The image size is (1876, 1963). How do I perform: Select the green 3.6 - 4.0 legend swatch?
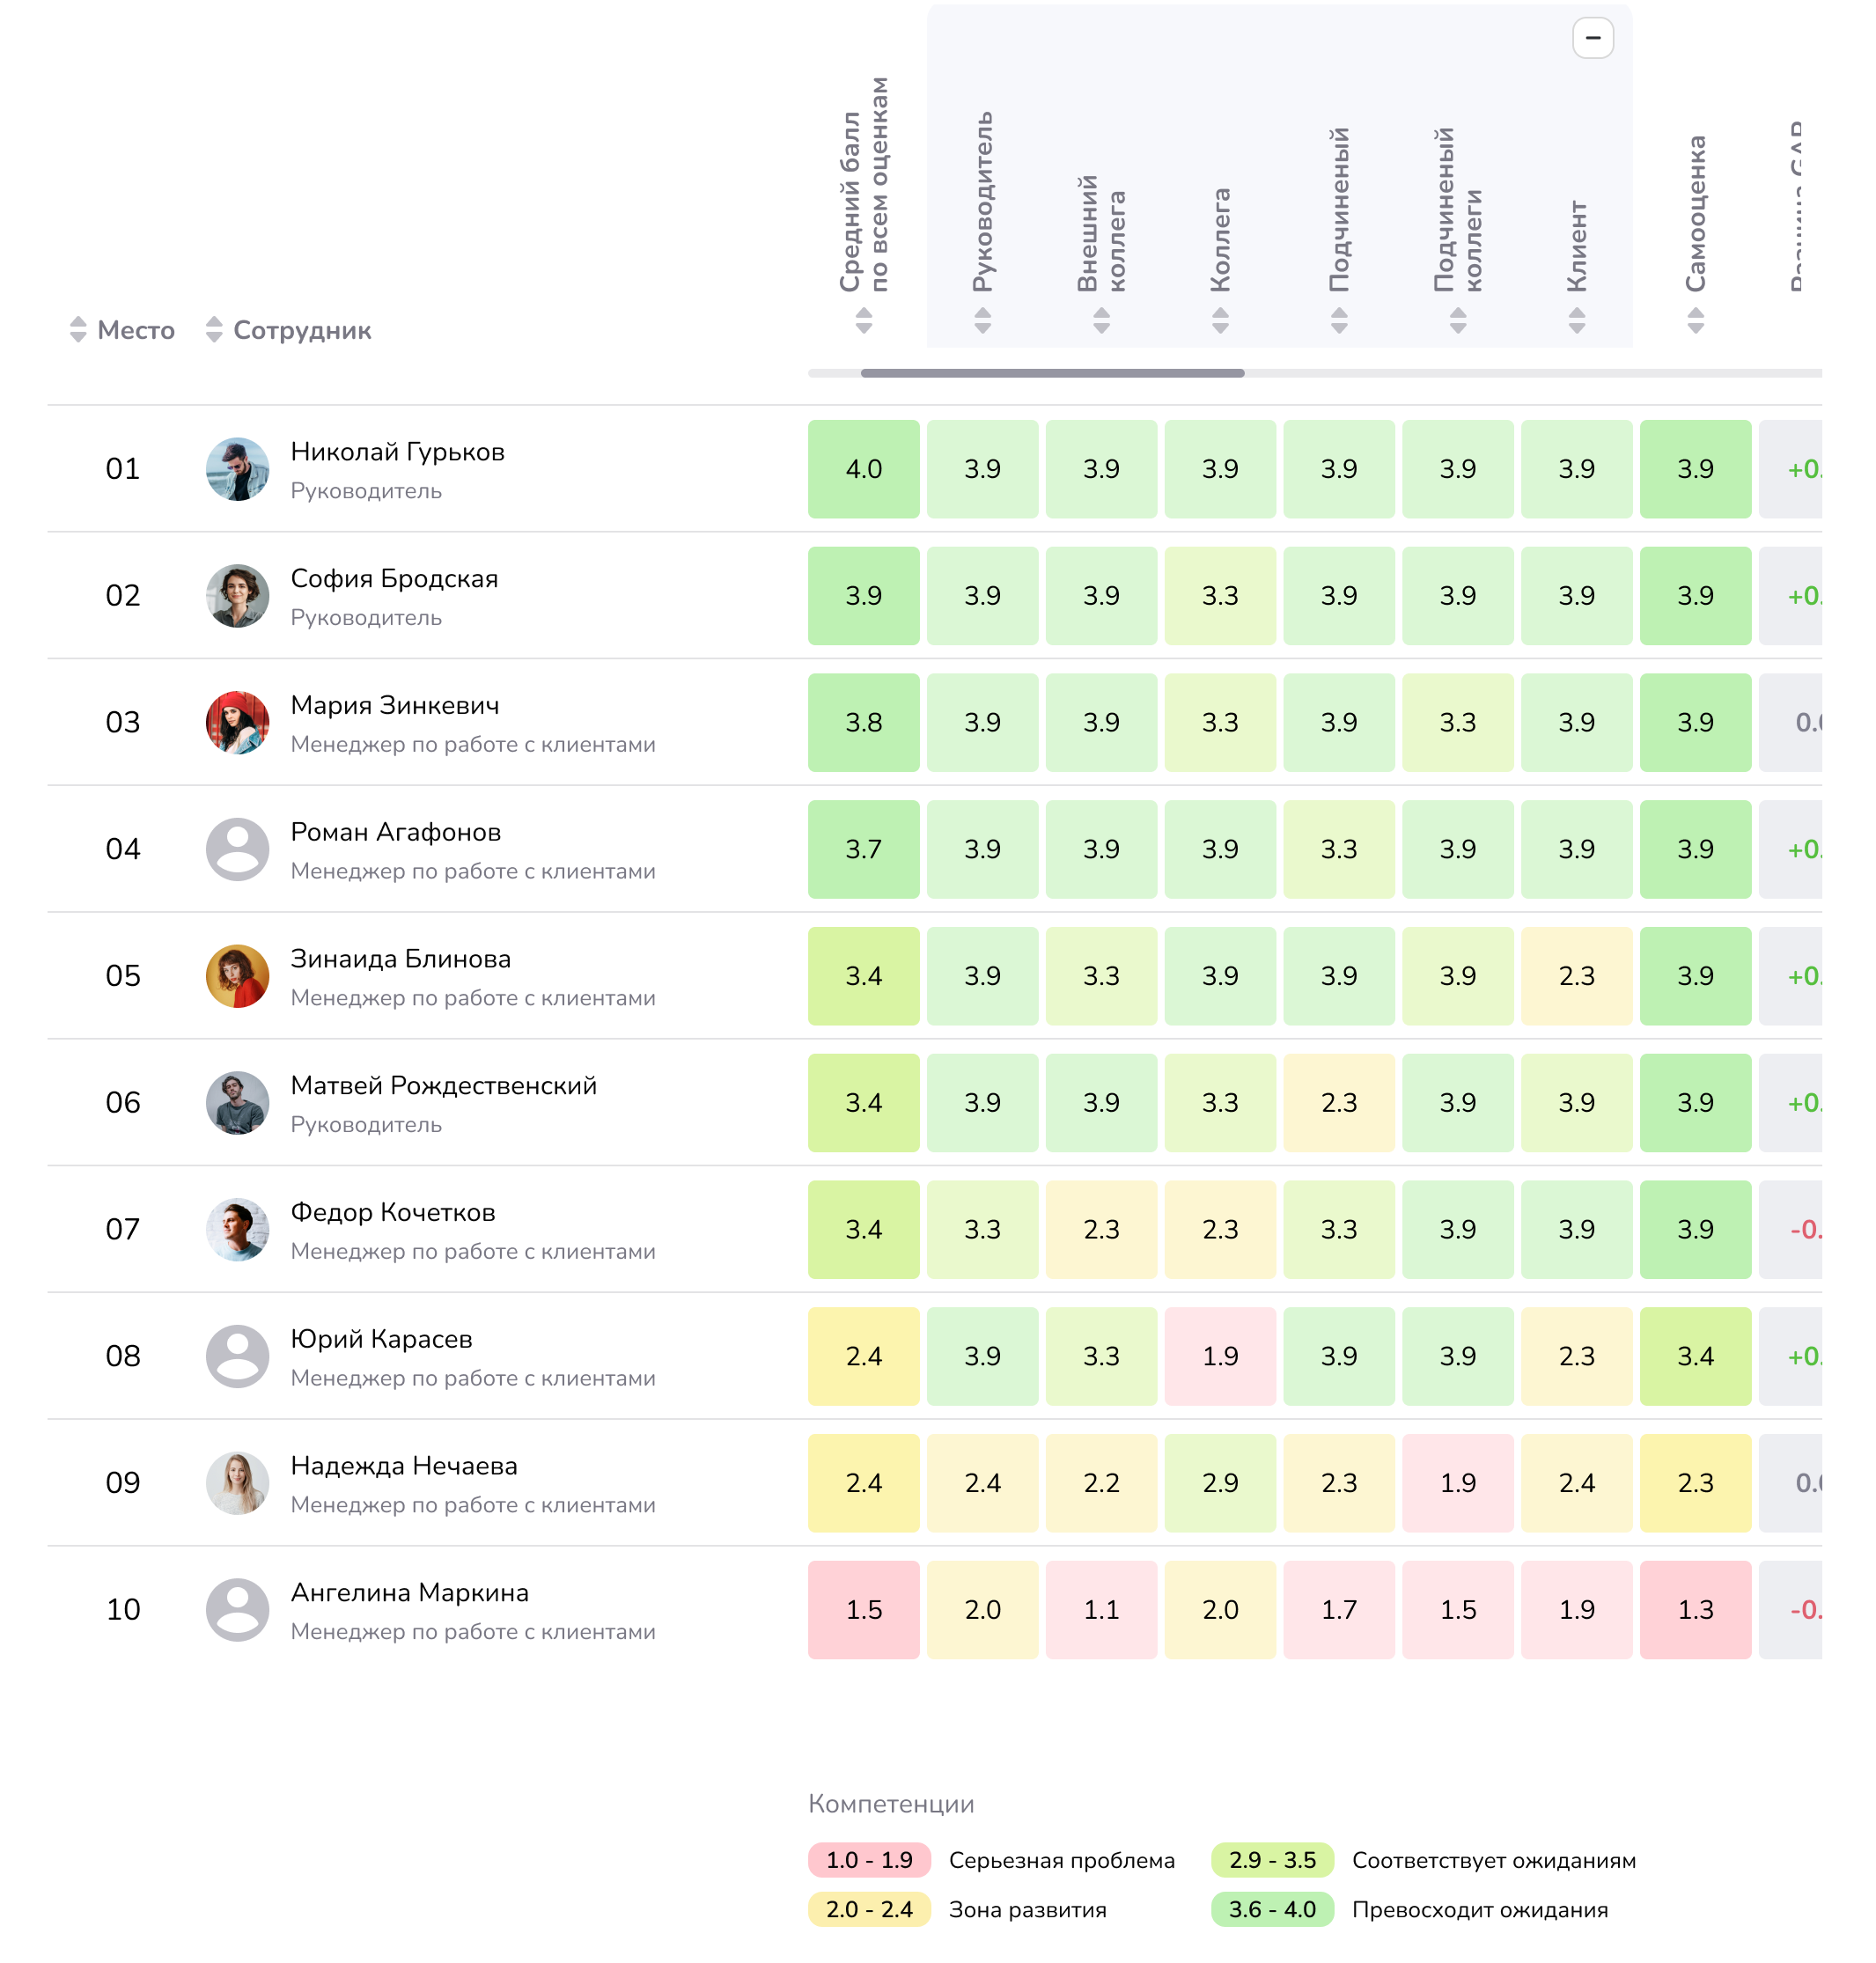1272,1909
